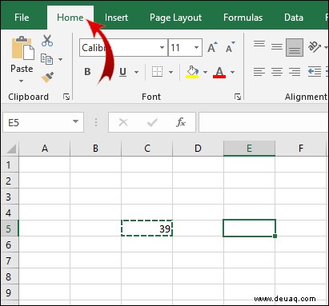
Task: Align text left
Action: (x=259, y=72)
